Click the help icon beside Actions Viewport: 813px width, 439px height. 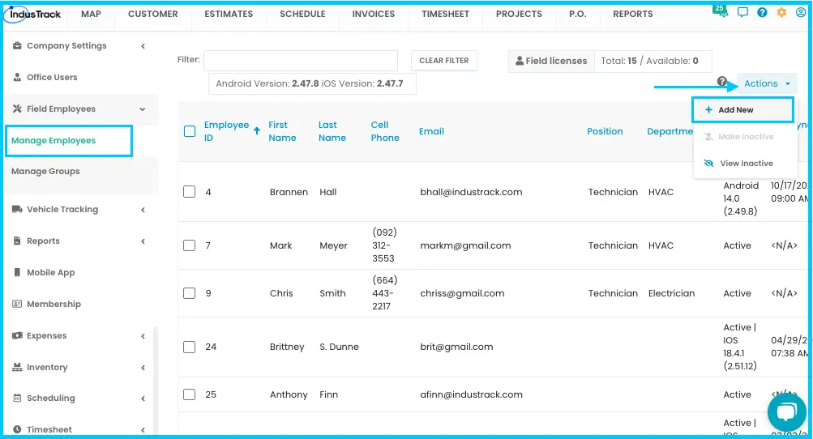721,81
